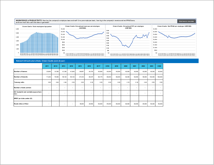Select the 2011 column header
The width and height of the screenshot is (214, 165).
pos(47,66)
